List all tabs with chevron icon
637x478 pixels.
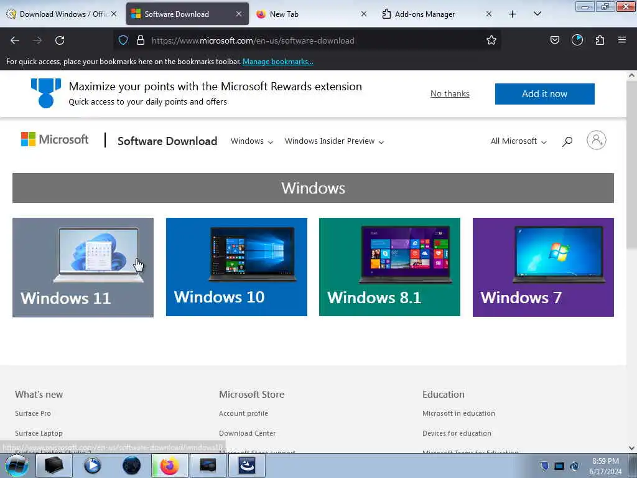[x=537, y=14]
